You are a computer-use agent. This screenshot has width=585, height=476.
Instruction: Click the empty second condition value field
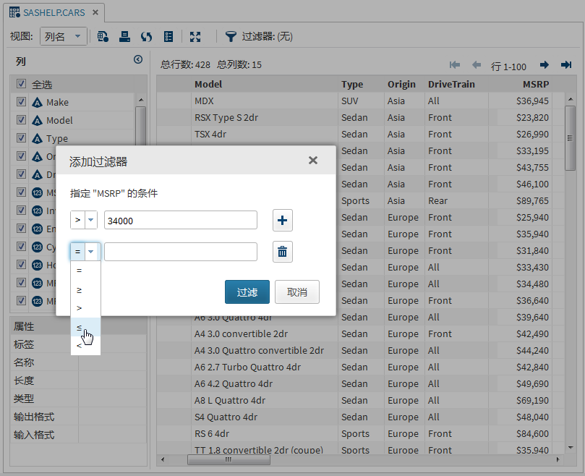point(181,252)
